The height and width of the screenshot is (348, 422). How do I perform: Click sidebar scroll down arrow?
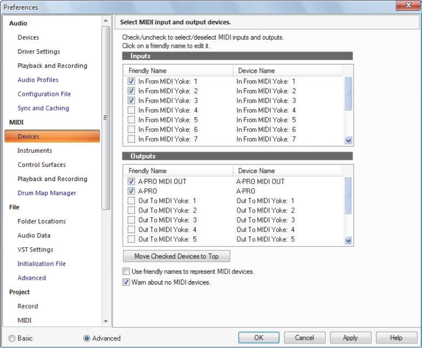click(106, 321)
